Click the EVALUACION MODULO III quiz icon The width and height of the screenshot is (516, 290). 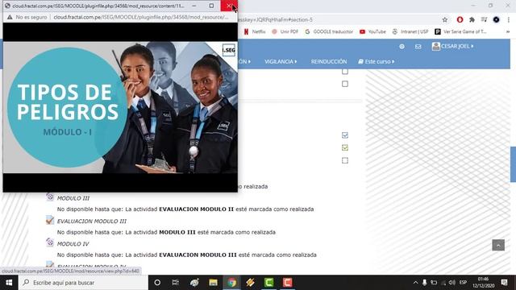50,220
